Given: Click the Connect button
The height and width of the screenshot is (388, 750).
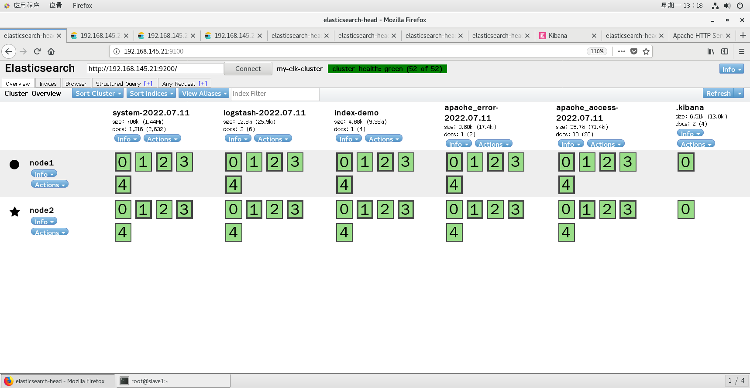Looking at the screenshot, I should 248,68.
